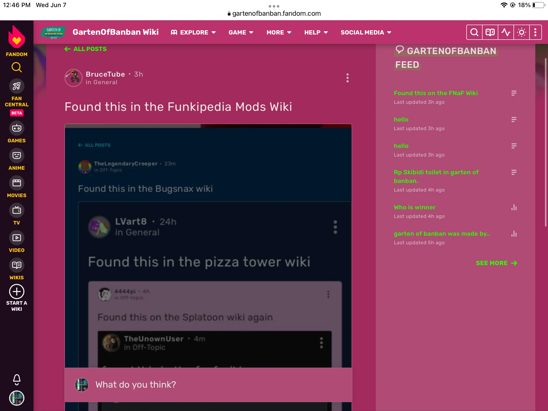Expand the Social Media dropdown
This screenshot has height=411, width=548.
tap(366, 32)
